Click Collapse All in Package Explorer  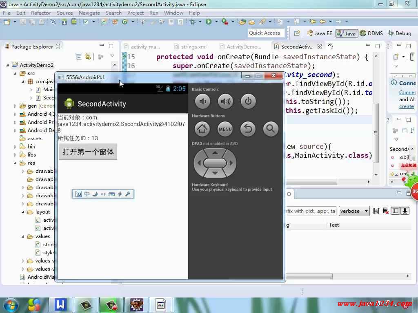pyautogui.click(x=79, y=57)
